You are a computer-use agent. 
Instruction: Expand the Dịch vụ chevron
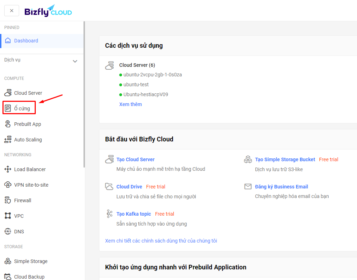(75, 61)
